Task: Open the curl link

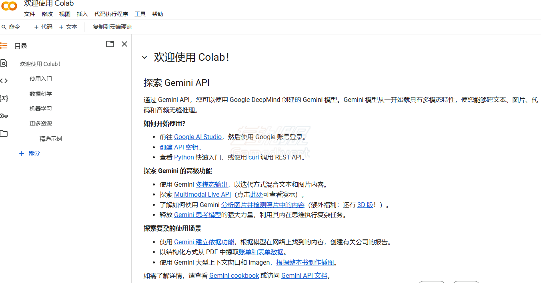Action: click(x=254, y=157)
